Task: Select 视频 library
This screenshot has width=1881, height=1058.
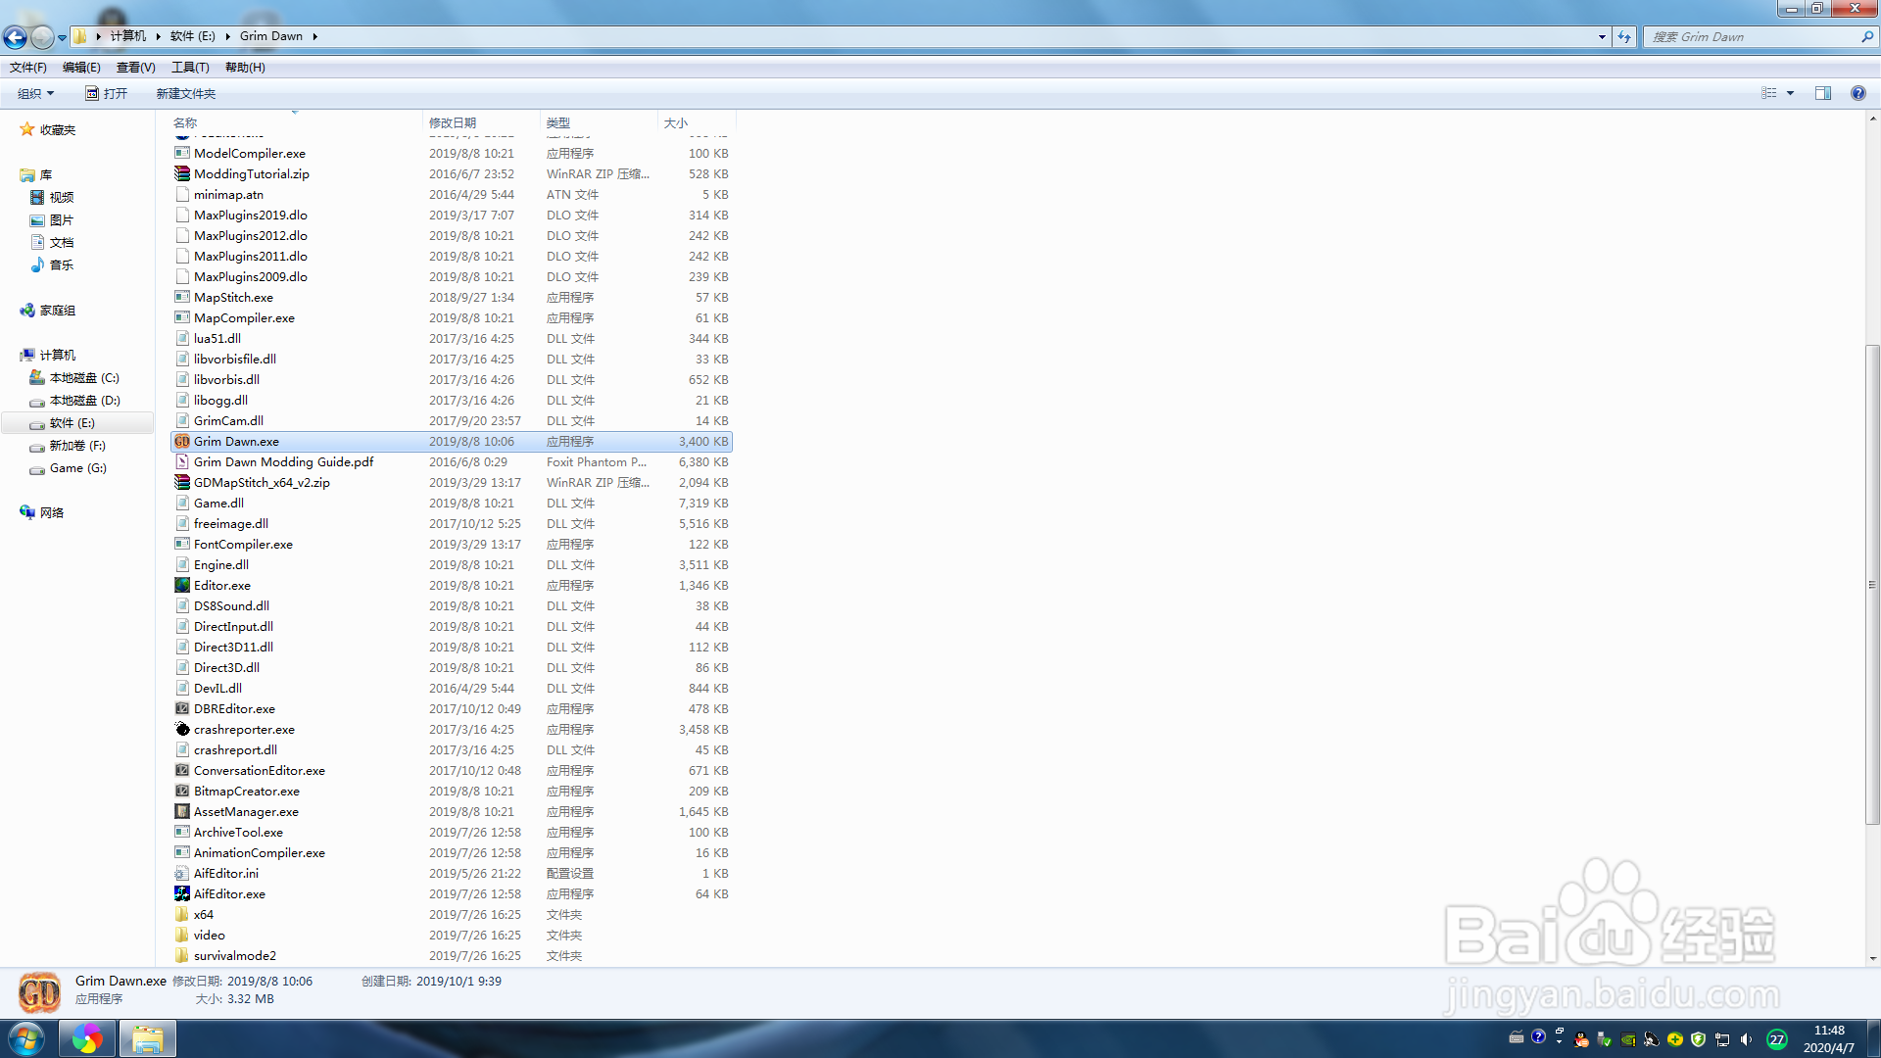Action: click(x=61, y=198)
